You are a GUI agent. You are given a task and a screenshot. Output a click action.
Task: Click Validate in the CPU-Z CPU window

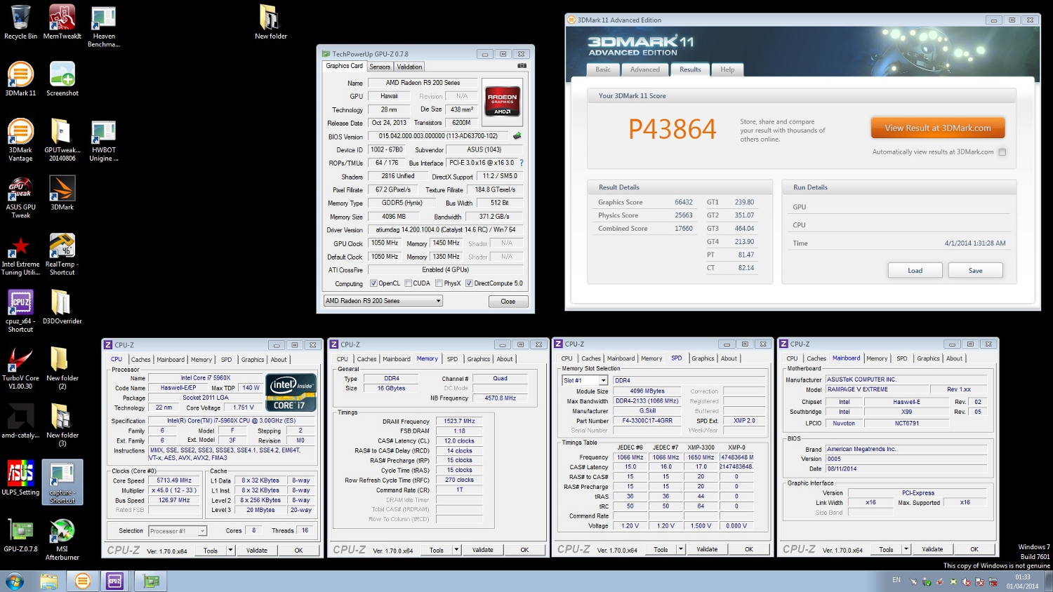[x=257, y=551]
